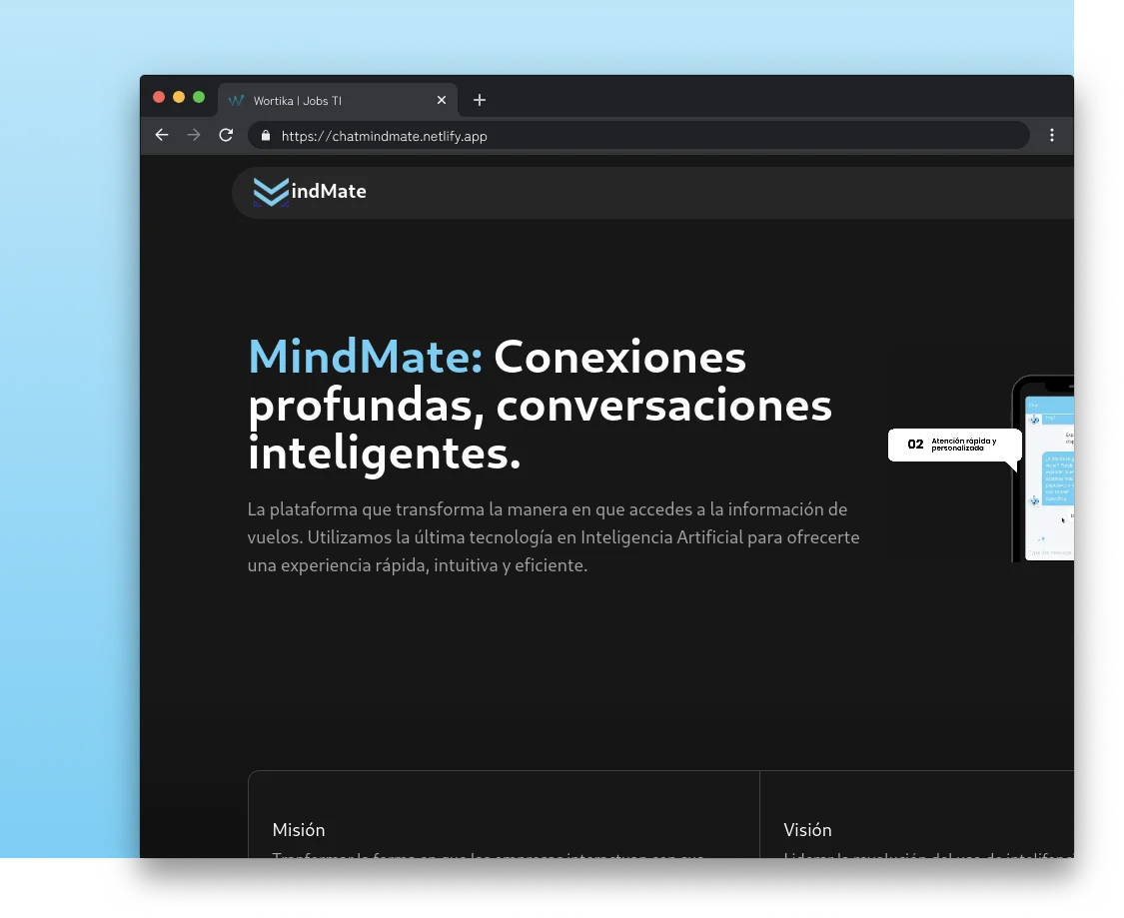Click the MindMate chevron logo

coord(270,191)
